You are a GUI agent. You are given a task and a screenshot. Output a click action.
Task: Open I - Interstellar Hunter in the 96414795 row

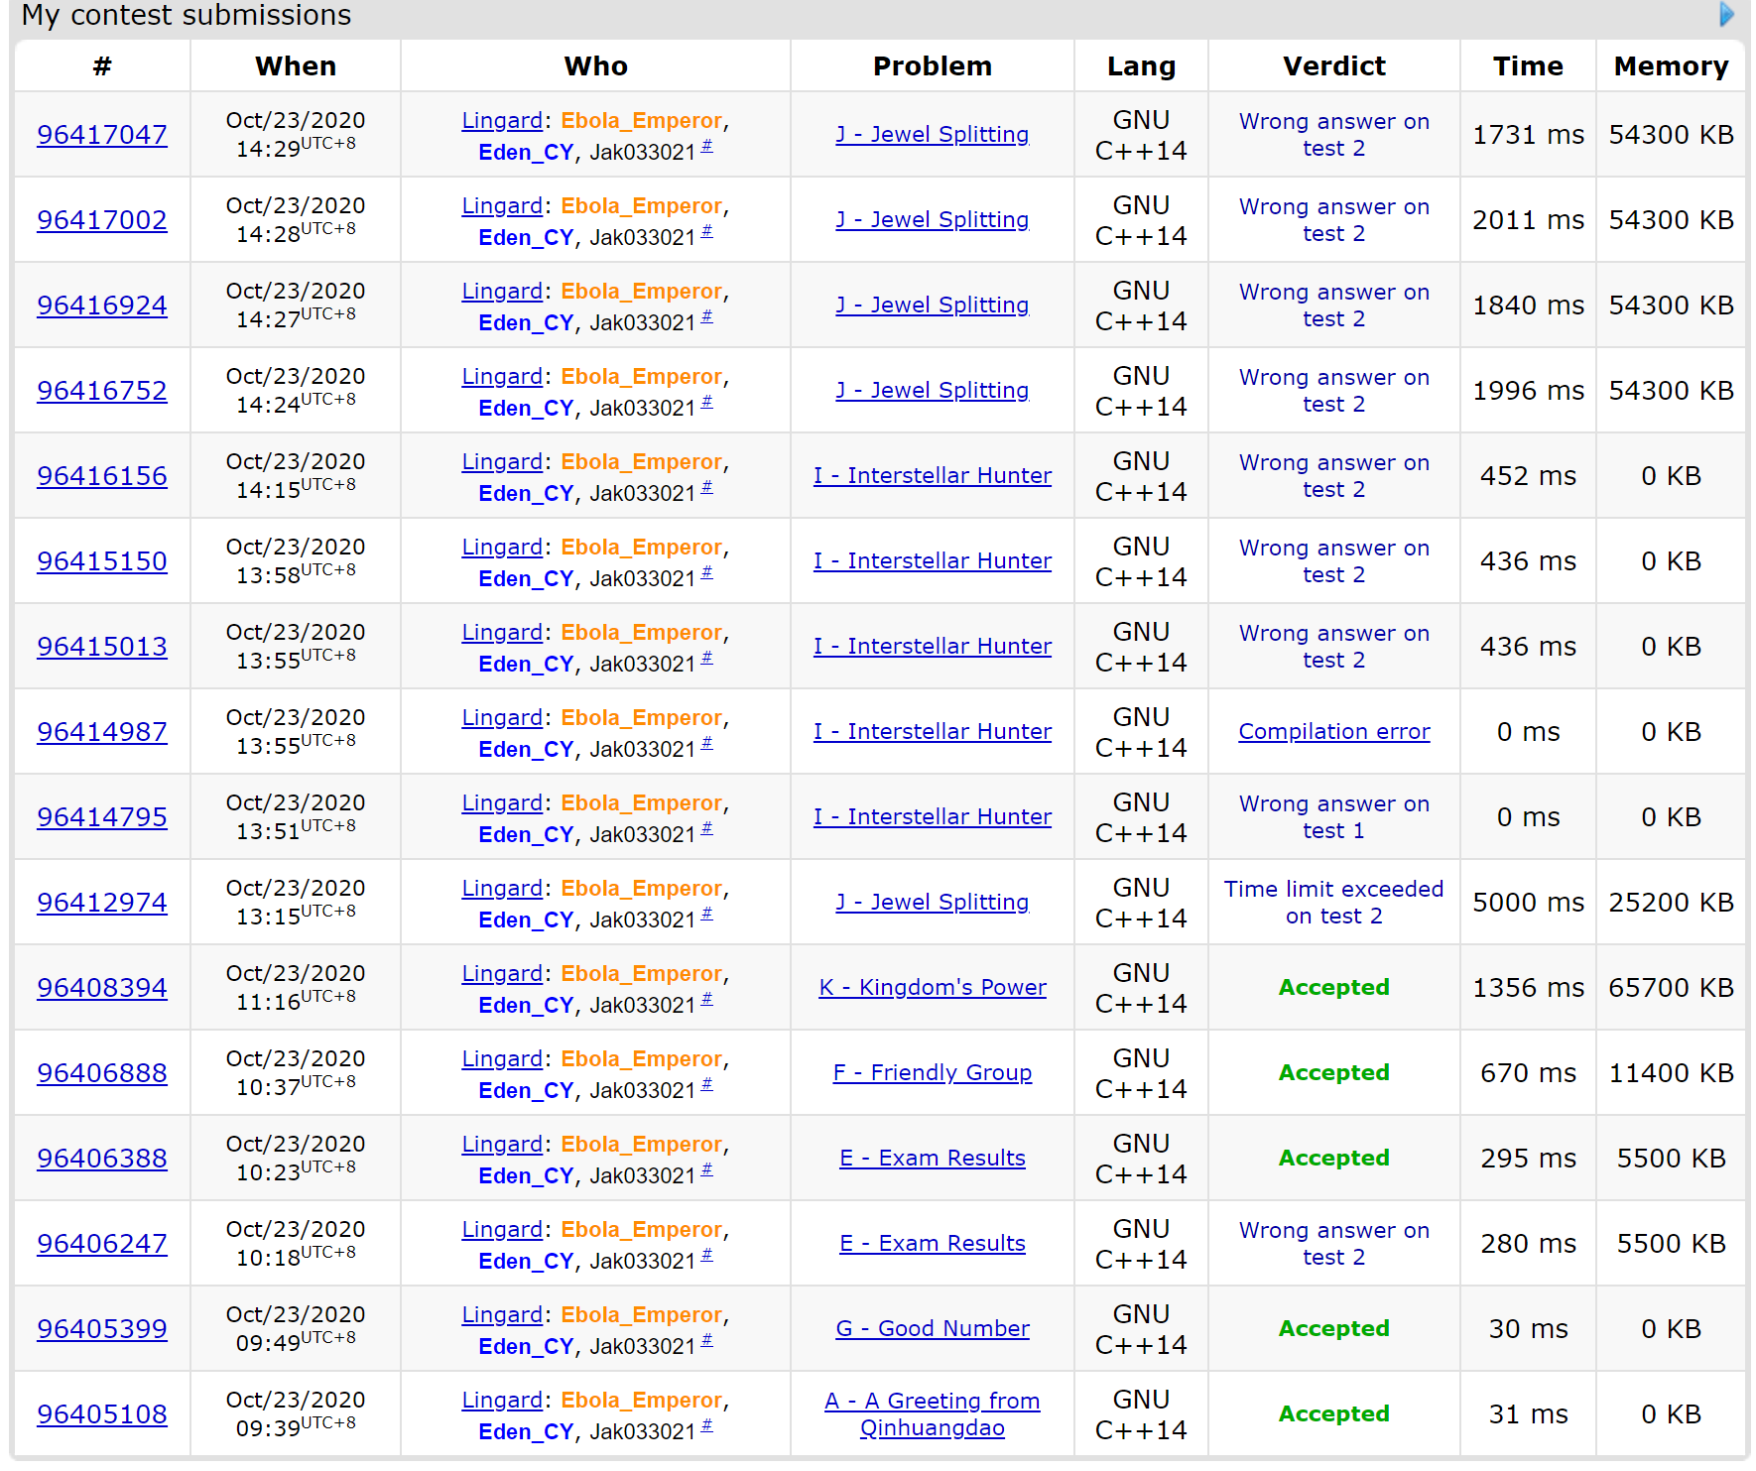click(932, 817)
